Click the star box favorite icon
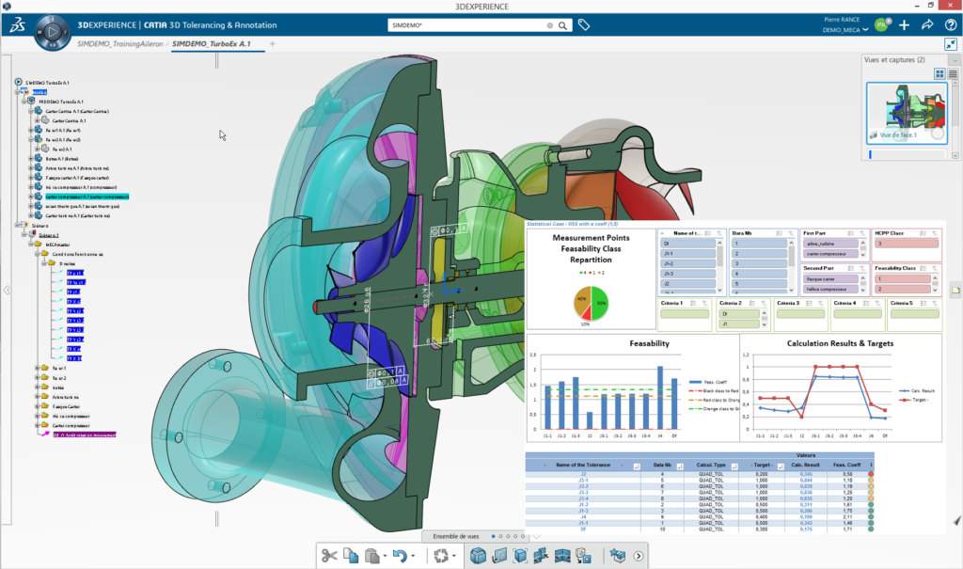This screenshot has width=963, height=569. tap(617, 556)
